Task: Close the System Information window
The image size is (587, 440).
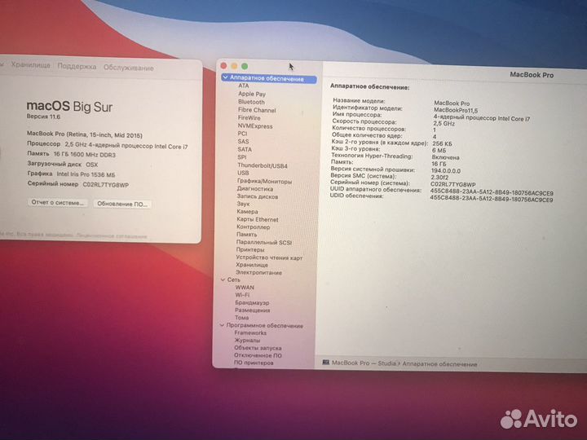Action: pyautogui.click(x=224, y=66)
